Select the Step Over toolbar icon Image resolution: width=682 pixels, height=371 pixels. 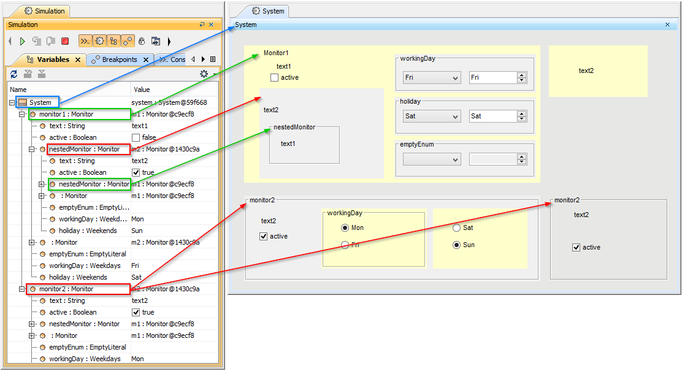pyautogui.click(x=50, y=41)
